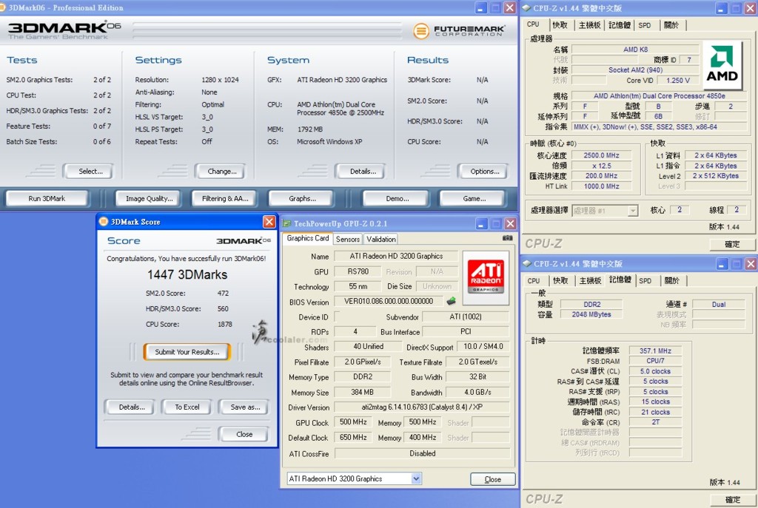Switch to the Validation tab in GPU-Z
This screenshot has width=758, height=508.
pyautogui.click(x=381, y=239)
